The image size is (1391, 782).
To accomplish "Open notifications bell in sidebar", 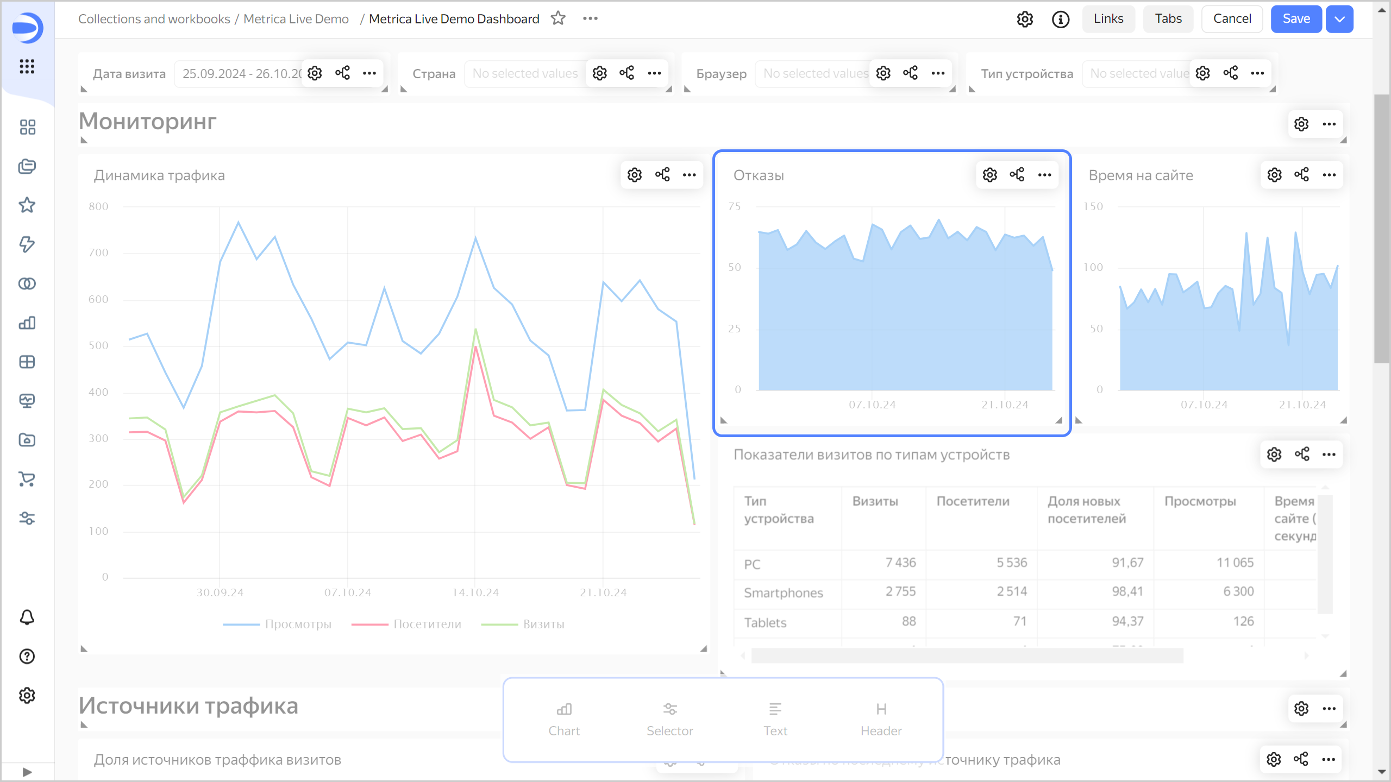I will (27, 617).
